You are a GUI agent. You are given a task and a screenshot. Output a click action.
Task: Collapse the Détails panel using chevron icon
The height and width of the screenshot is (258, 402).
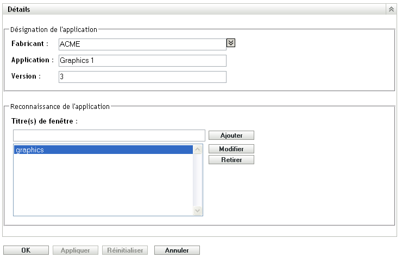391,10
